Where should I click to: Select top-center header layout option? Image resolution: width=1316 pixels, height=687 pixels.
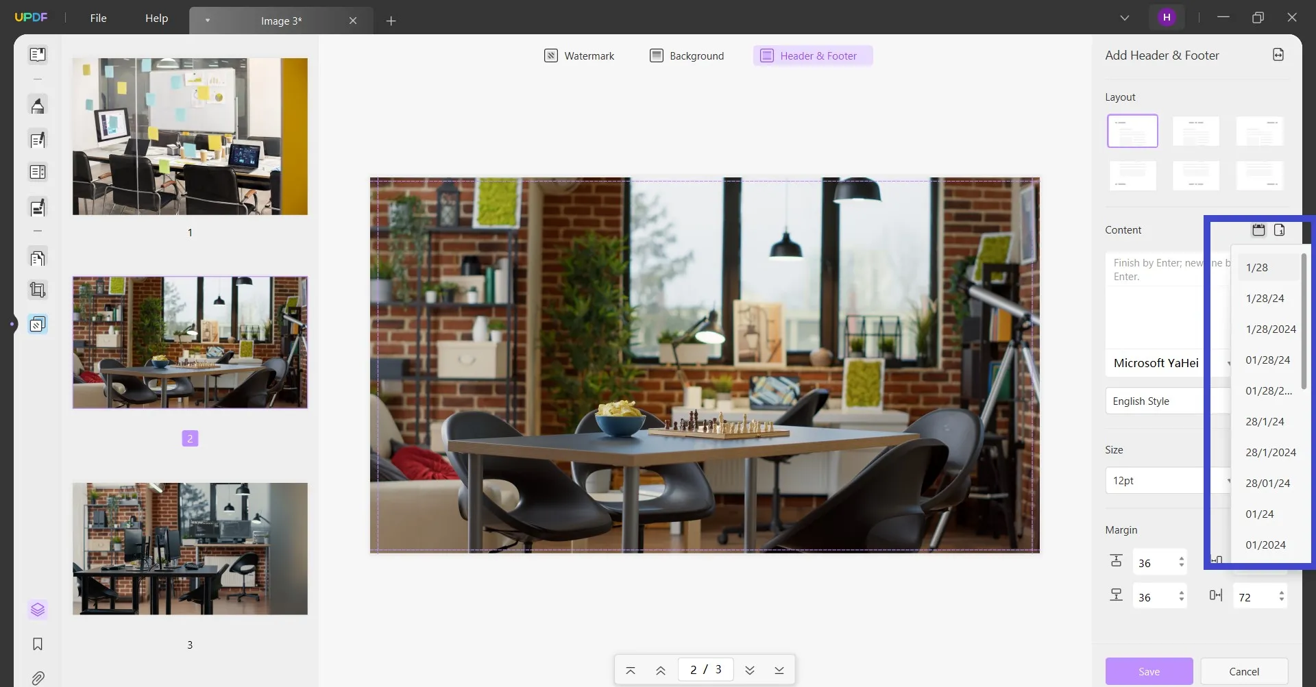coord(1195,131)
